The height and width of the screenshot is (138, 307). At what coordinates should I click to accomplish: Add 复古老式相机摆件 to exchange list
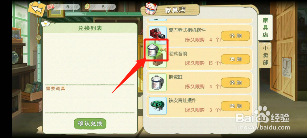[236, 36]
